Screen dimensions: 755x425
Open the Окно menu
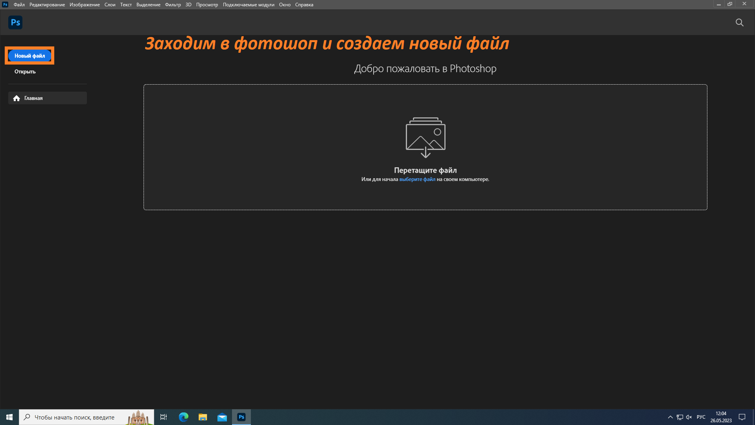[x=285, y=5]
